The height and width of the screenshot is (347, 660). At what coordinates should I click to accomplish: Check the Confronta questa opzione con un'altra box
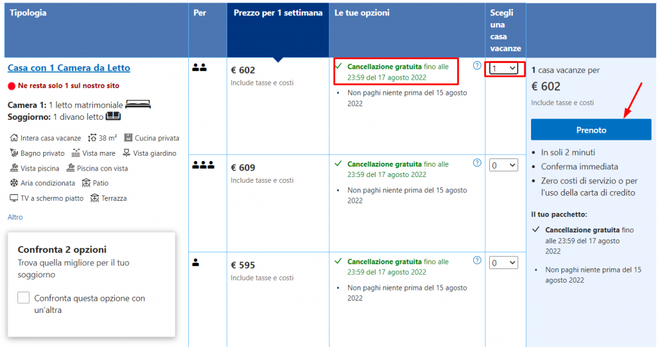(x=24, y=298)
